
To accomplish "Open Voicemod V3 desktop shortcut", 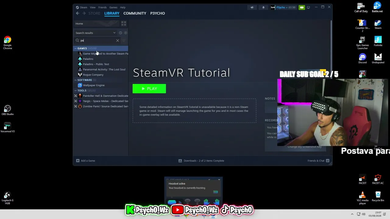I will pyautogui.click(x=8, y=128).
